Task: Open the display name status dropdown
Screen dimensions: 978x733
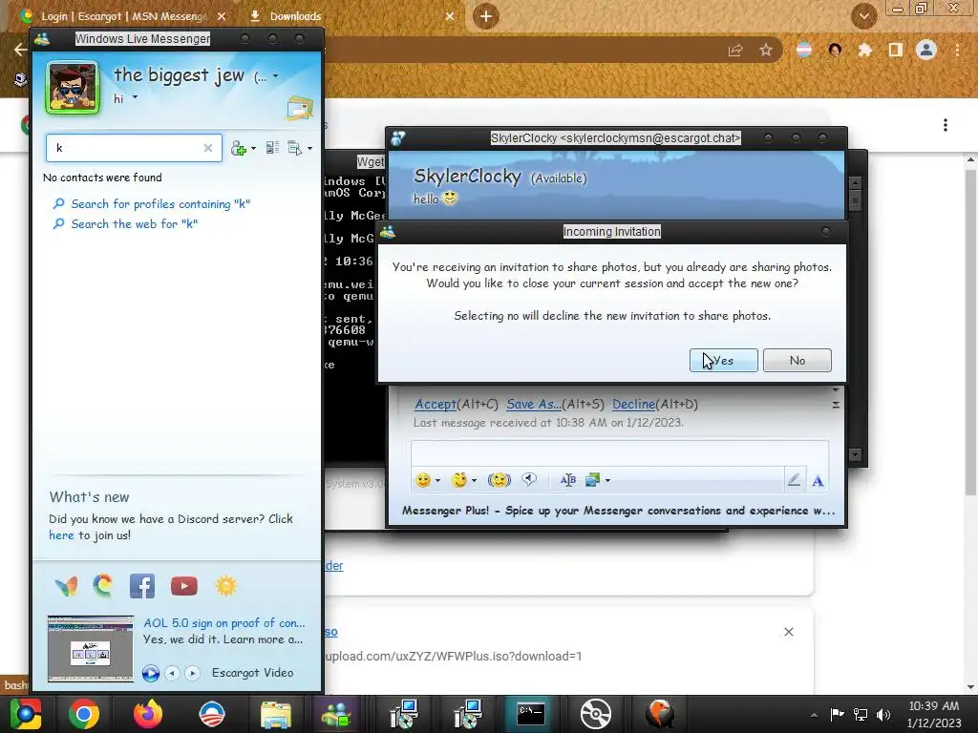Action: click(275, 76)
